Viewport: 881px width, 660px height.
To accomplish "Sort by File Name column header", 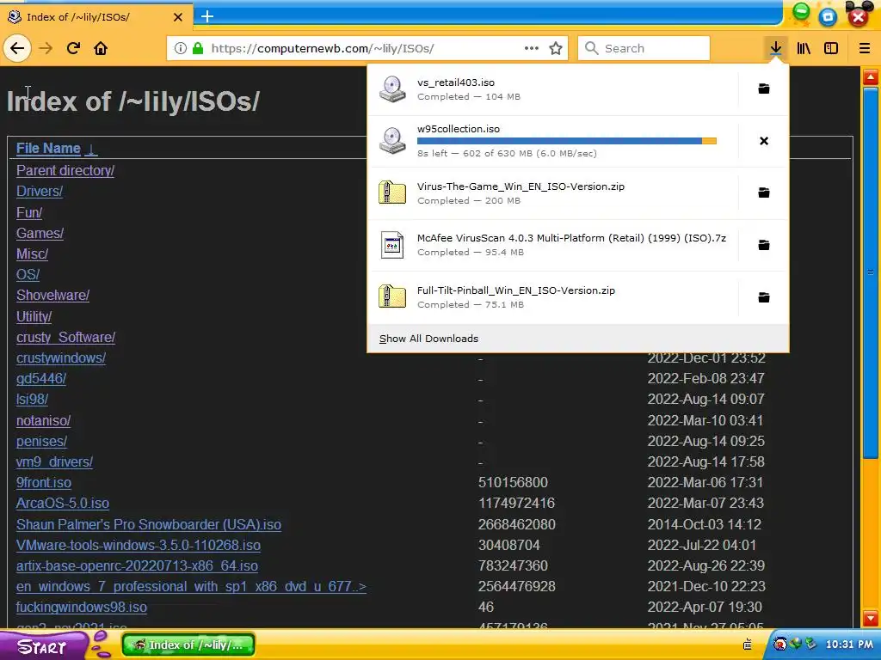I will click(x=48, y=148).
